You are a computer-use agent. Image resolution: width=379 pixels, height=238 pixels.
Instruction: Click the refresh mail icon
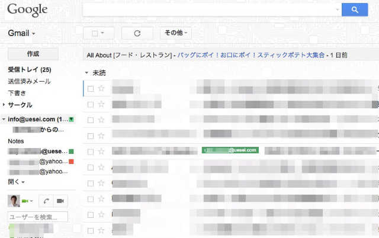pyautogui.click(x=137, y=33)
